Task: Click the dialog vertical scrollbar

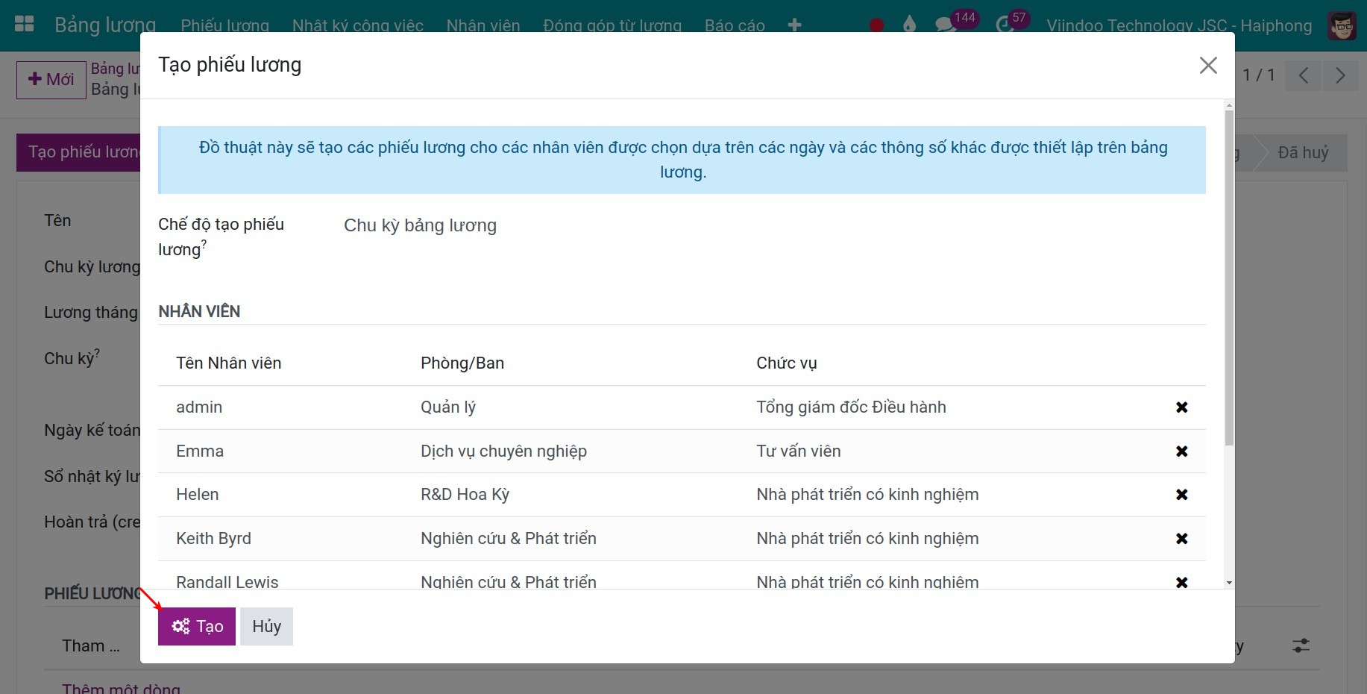Action: (x=1229, y=278)
